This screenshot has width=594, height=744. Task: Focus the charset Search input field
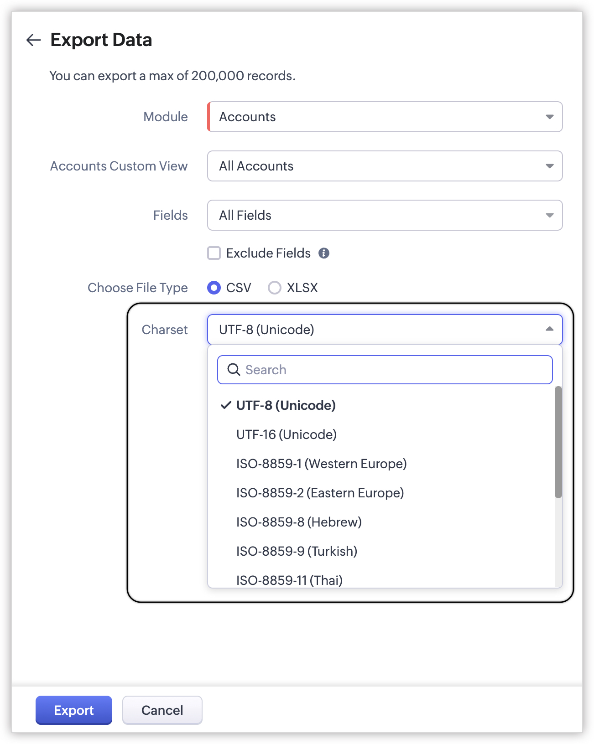coord(392,370)
